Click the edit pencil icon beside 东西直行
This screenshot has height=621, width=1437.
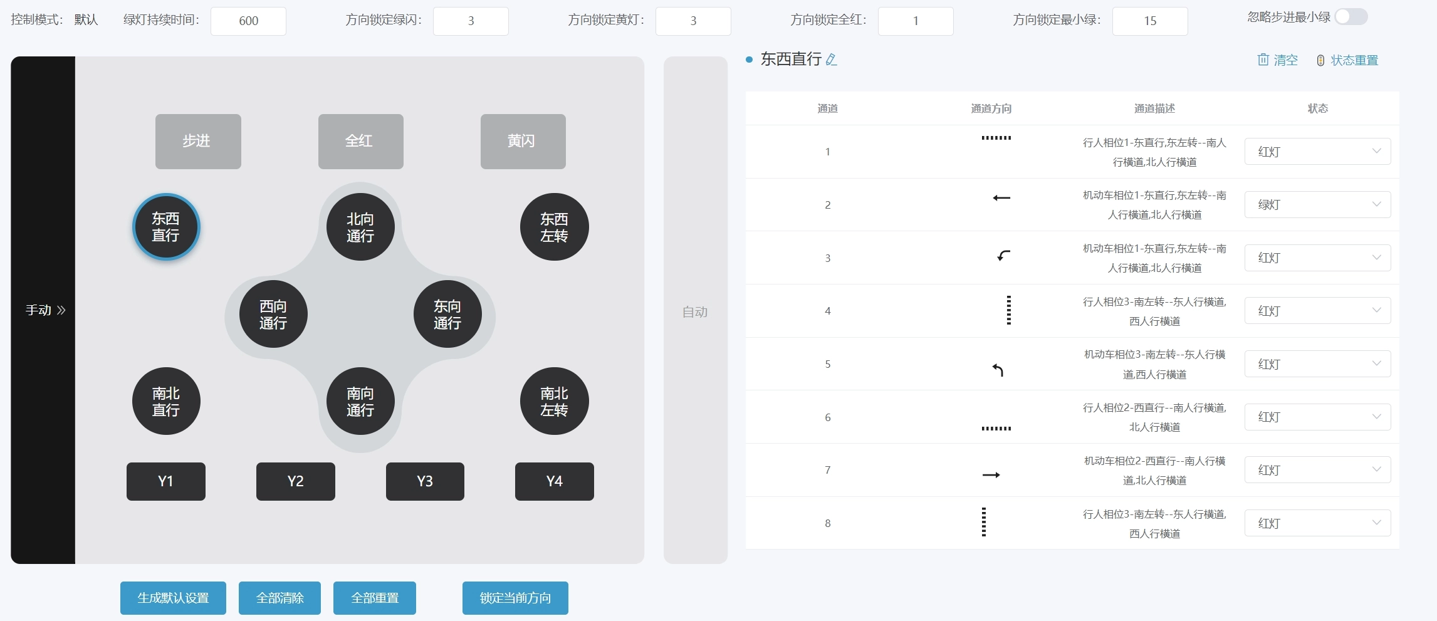click(832, 60)
